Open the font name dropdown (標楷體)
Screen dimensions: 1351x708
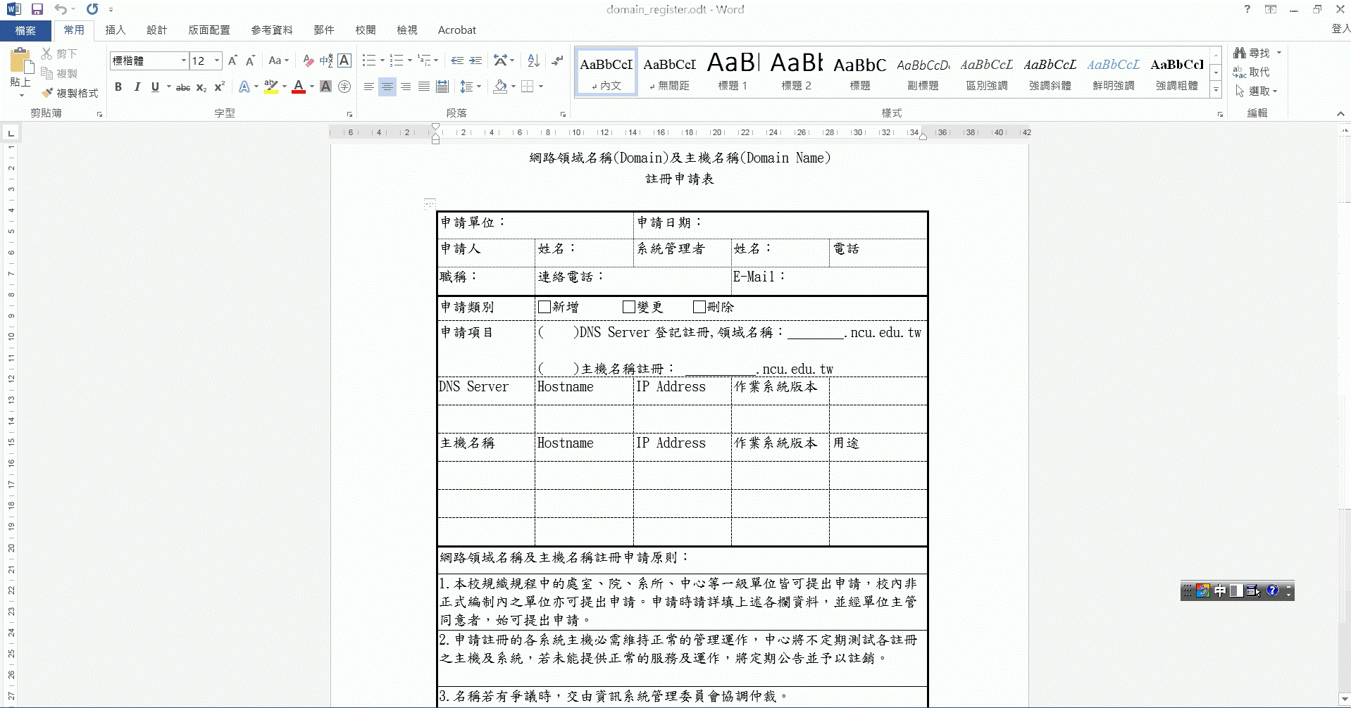(x=183, y=61)
